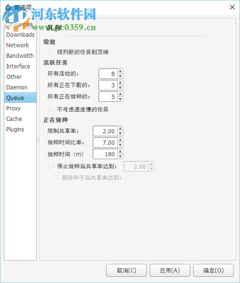Image resolution: width=240 pixels, height=283 pixels.
Task: Switch to Cache settings
Action: 20,119
